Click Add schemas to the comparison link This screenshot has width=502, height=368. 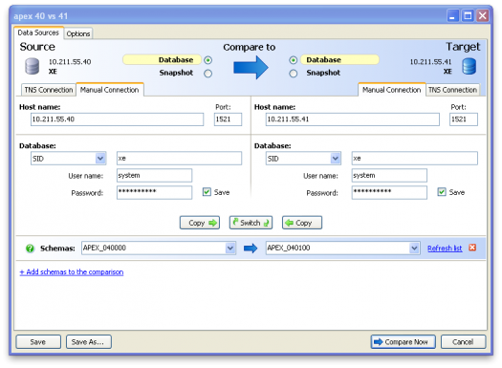pyautogui.click(x=72, y=272)
